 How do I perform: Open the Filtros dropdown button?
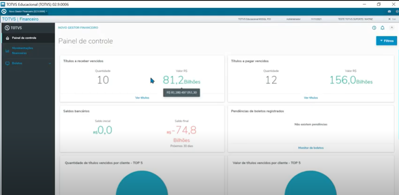tap(386, 41)
